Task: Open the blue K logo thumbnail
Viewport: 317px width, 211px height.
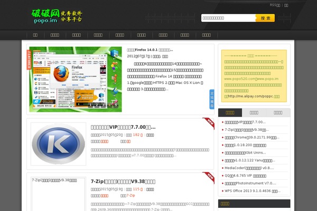Action: click(x=59, y=144)
